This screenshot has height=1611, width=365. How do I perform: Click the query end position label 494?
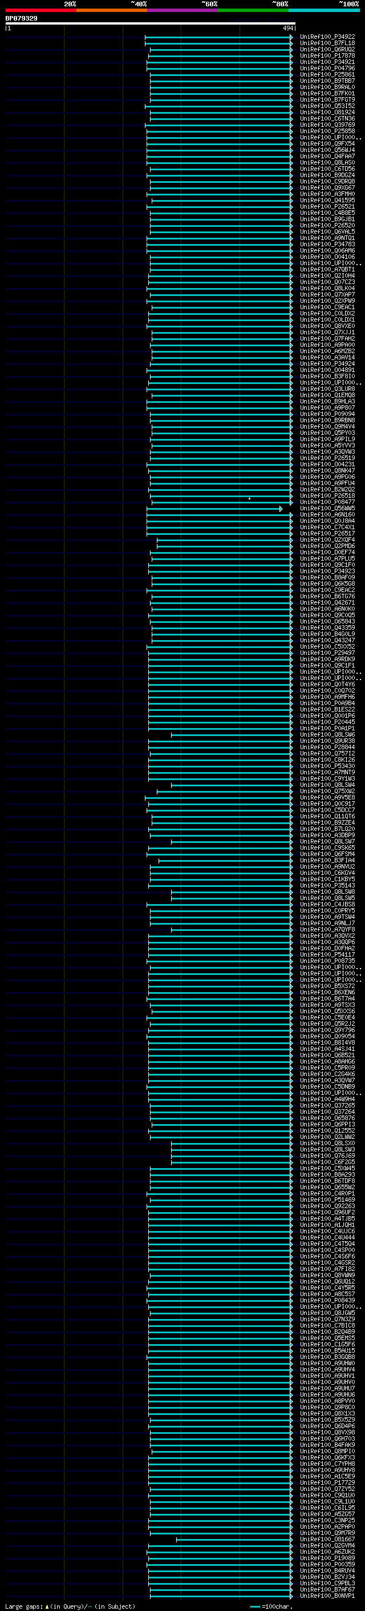(287, 29)
